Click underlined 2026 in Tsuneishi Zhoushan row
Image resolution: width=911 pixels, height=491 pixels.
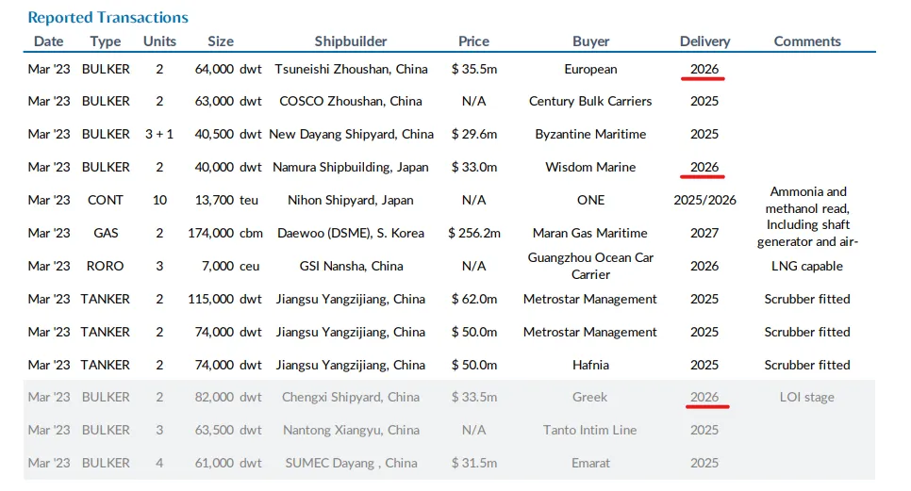704,69
